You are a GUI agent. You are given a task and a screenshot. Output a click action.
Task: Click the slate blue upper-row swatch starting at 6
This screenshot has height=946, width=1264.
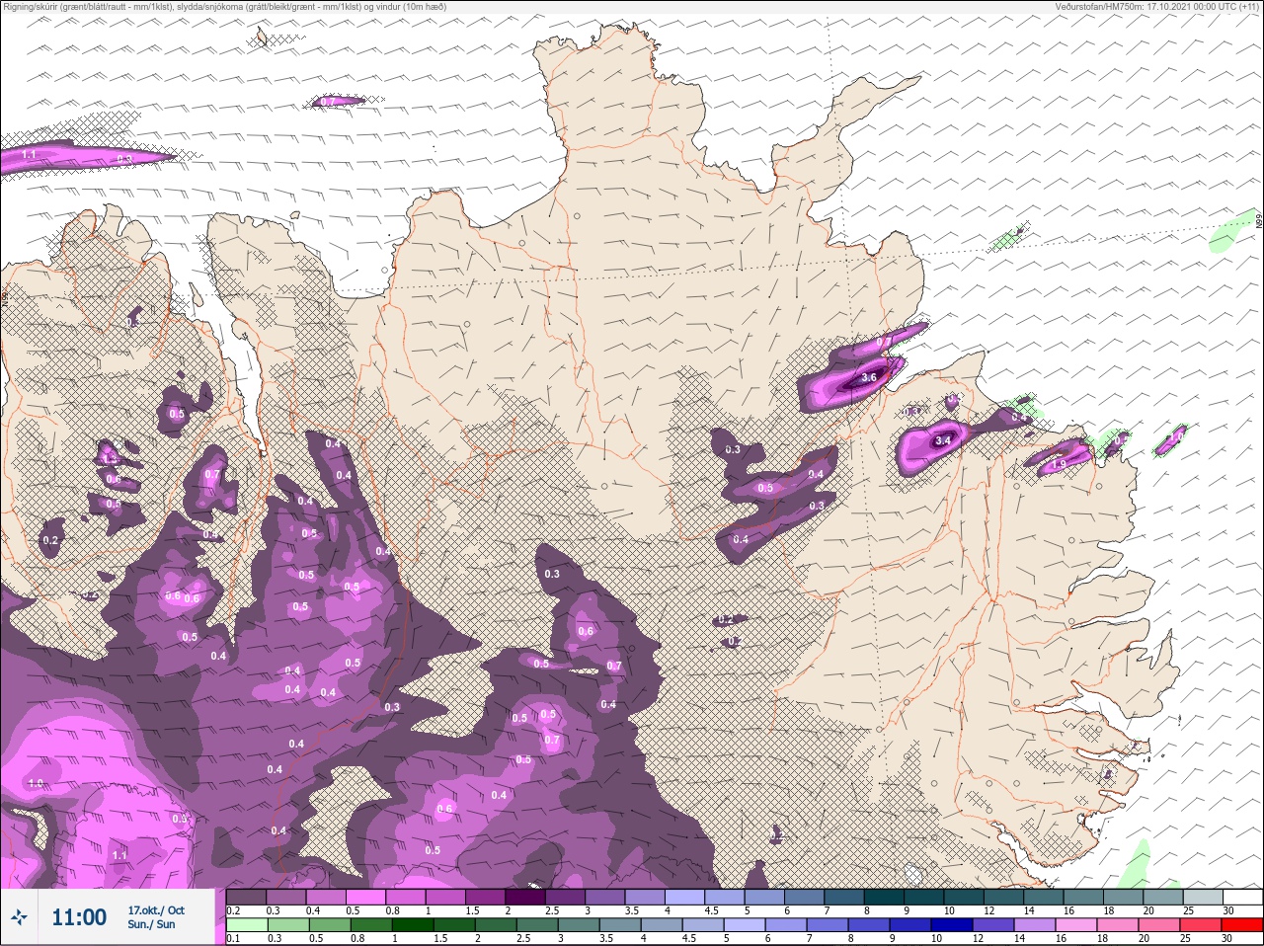click(x=805, y=897)
